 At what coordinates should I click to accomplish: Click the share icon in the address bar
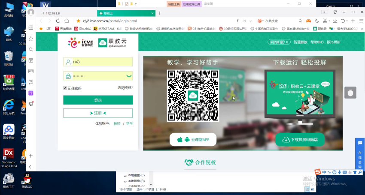244,21
